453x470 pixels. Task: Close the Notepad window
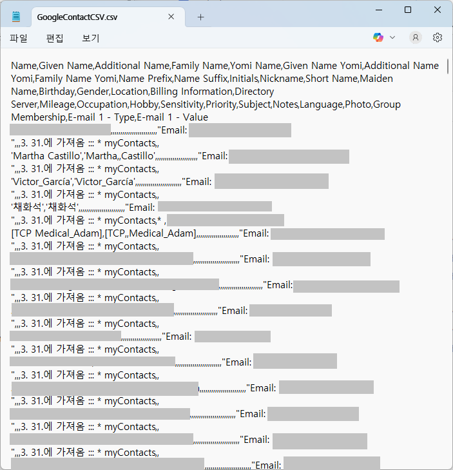coord(438,10)
